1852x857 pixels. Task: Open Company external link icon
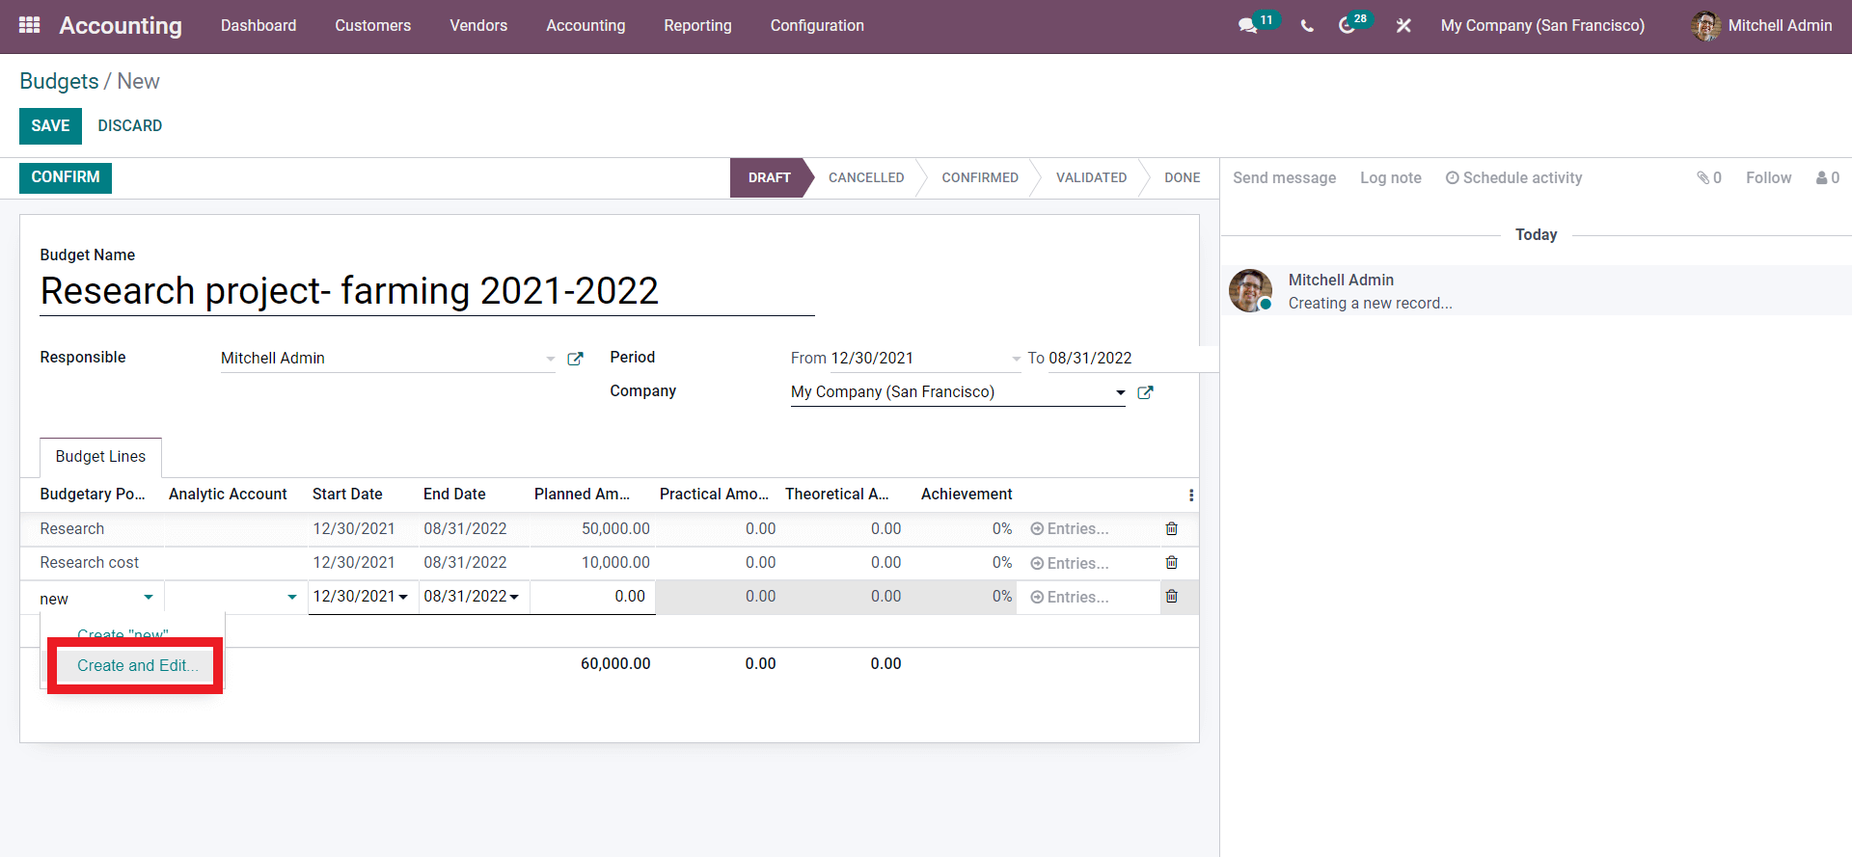pyautogui.click(x=1145, y=392)
